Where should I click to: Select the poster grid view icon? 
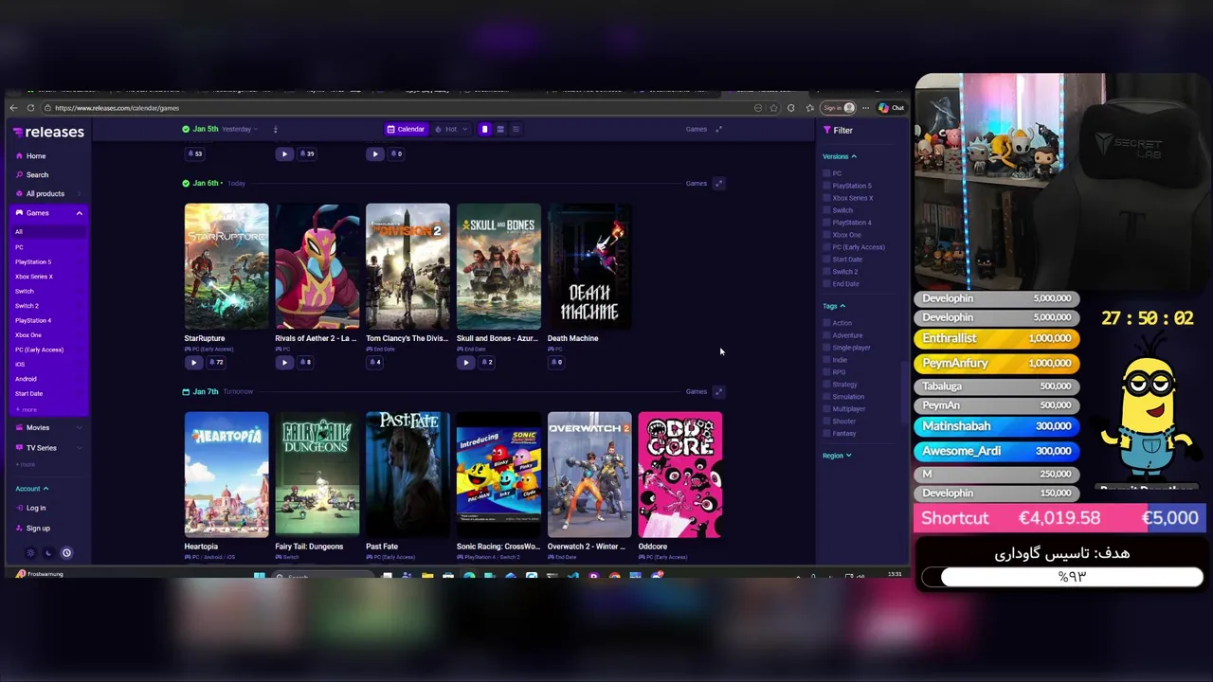click(484, 129)
